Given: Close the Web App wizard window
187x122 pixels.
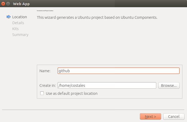Looking at the screenshot, I should tap(3, 4).
